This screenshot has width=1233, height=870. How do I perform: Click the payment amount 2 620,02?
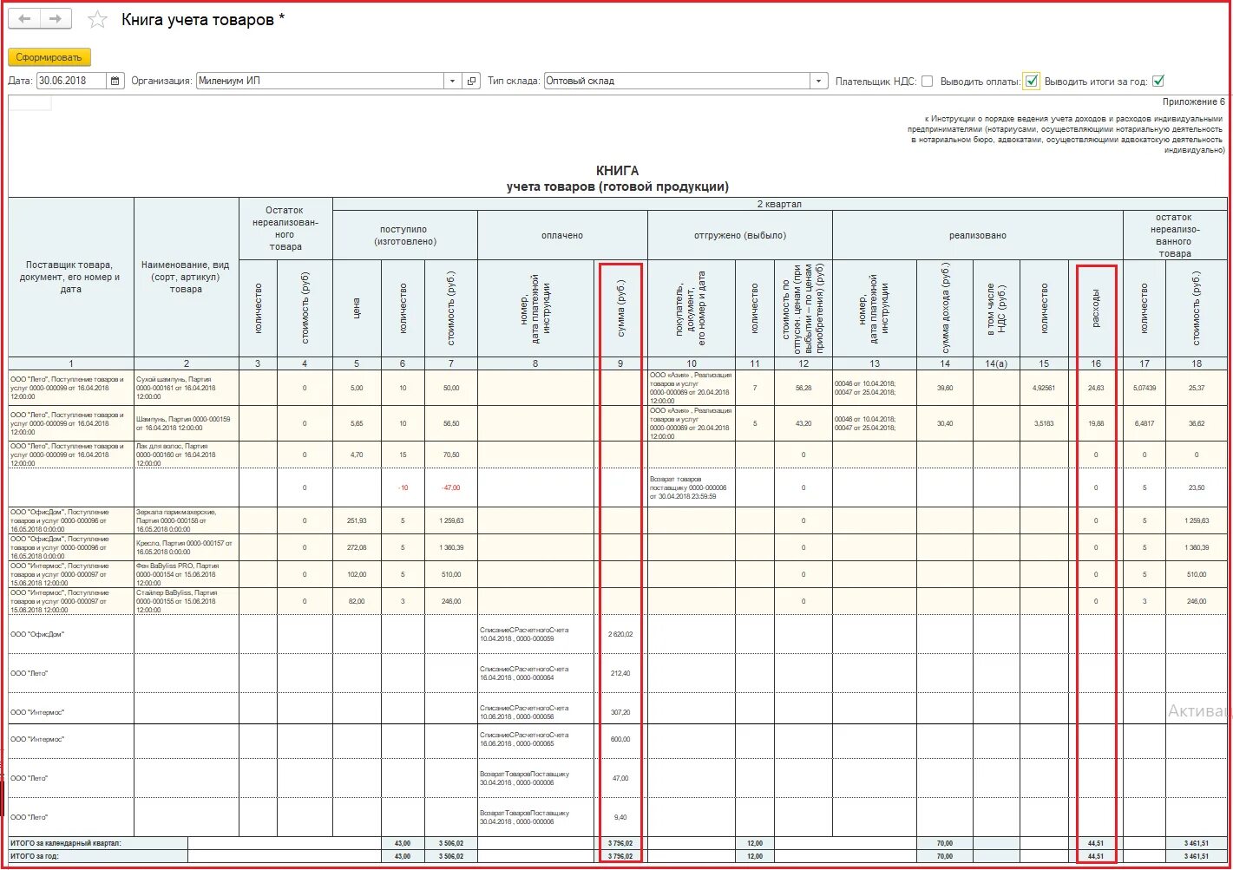pos(620,634)
